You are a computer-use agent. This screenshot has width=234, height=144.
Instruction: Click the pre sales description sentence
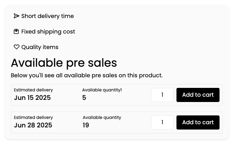(x=87, y=76)
